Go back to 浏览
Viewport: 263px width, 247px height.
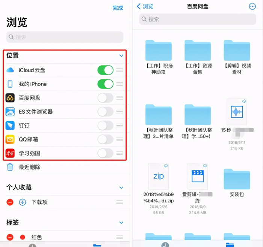click(145, 6)
